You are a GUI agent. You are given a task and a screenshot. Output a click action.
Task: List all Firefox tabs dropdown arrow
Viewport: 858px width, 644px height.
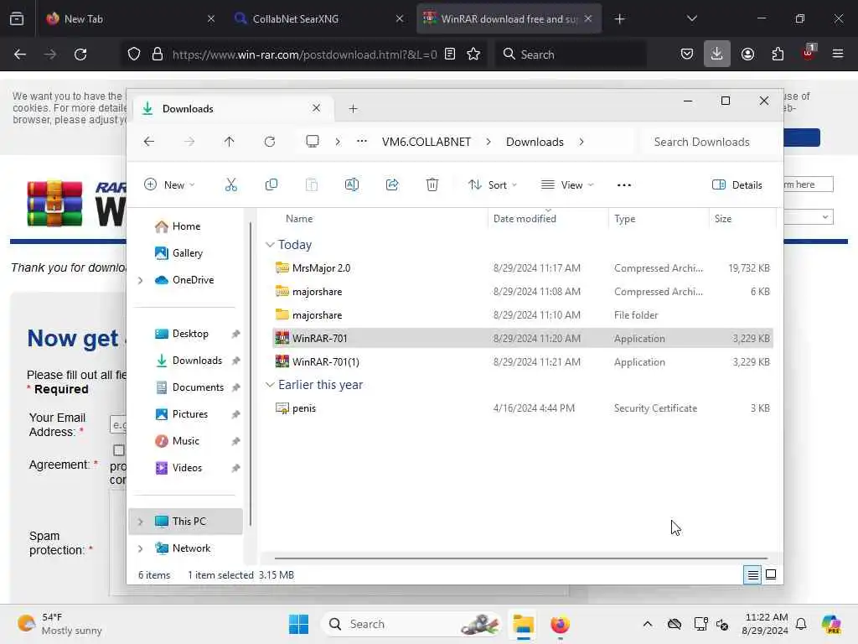point(691,18)
